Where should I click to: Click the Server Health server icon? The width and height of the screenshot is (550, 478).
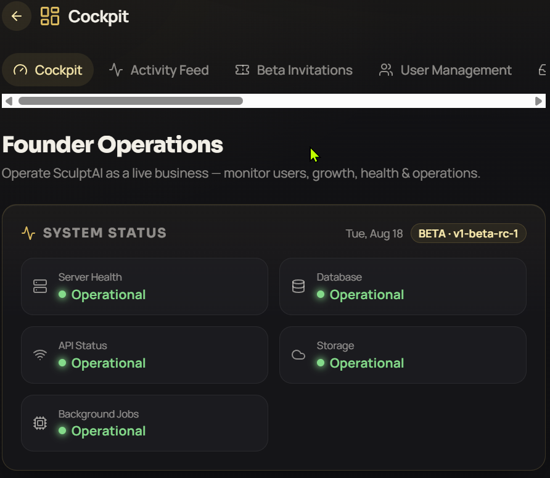[40, 286]
